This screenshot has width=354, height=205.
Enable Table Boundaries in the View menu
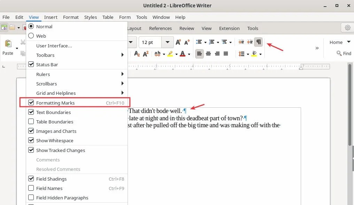tap(54, 122)
